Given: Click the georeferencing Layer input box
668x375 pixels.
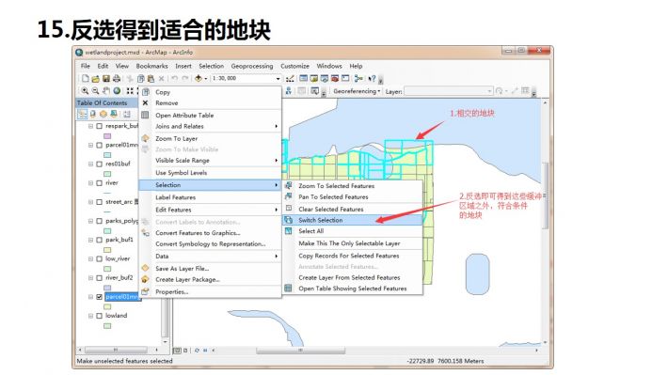Looking at the screenshot, I should (x=448, y=91).
